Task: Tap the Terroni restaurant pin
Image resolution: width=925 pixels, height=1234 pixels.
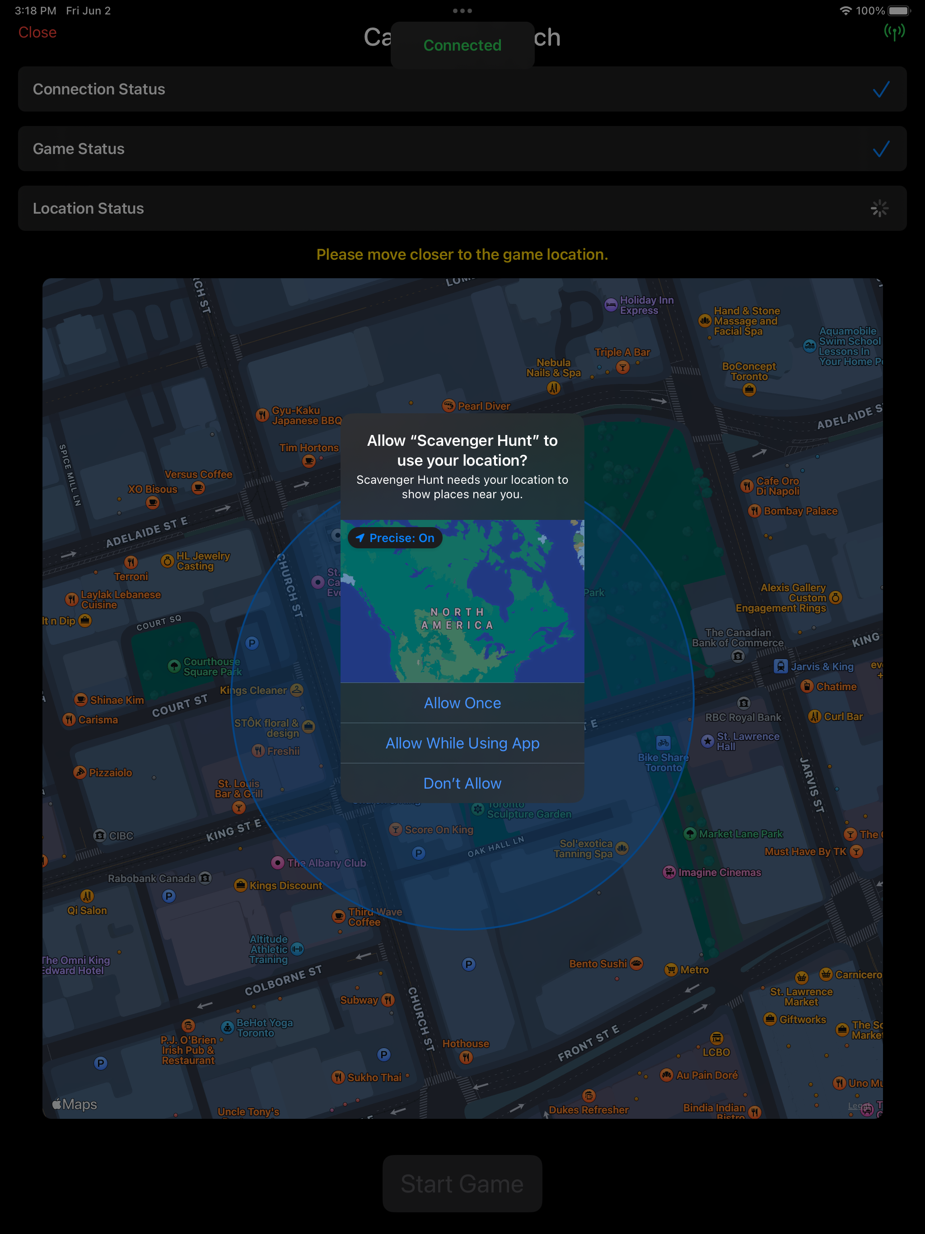Action: click(131, 562)
